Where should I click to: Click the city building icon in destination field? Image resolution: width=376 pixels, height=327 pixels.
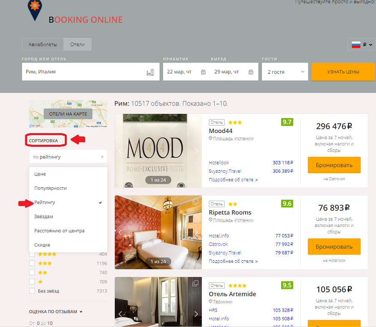(150, 72)
